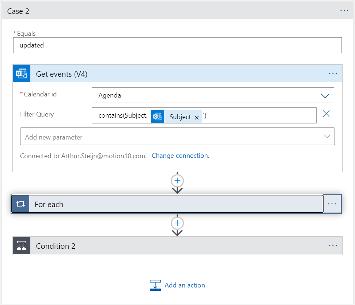The image size is (355, 305).
Task: Click the For each loop icon
Action: coord(20,204)
